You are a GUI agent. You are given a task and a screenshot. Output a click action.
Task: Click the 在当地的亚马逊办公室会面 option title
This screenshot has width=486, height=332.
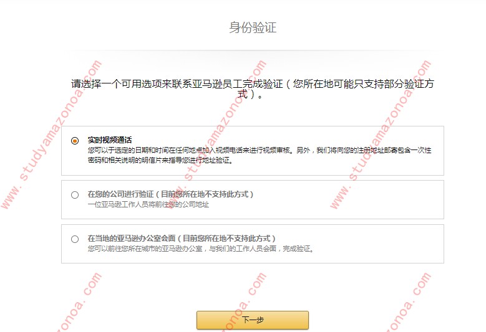[x=182, y=239]
